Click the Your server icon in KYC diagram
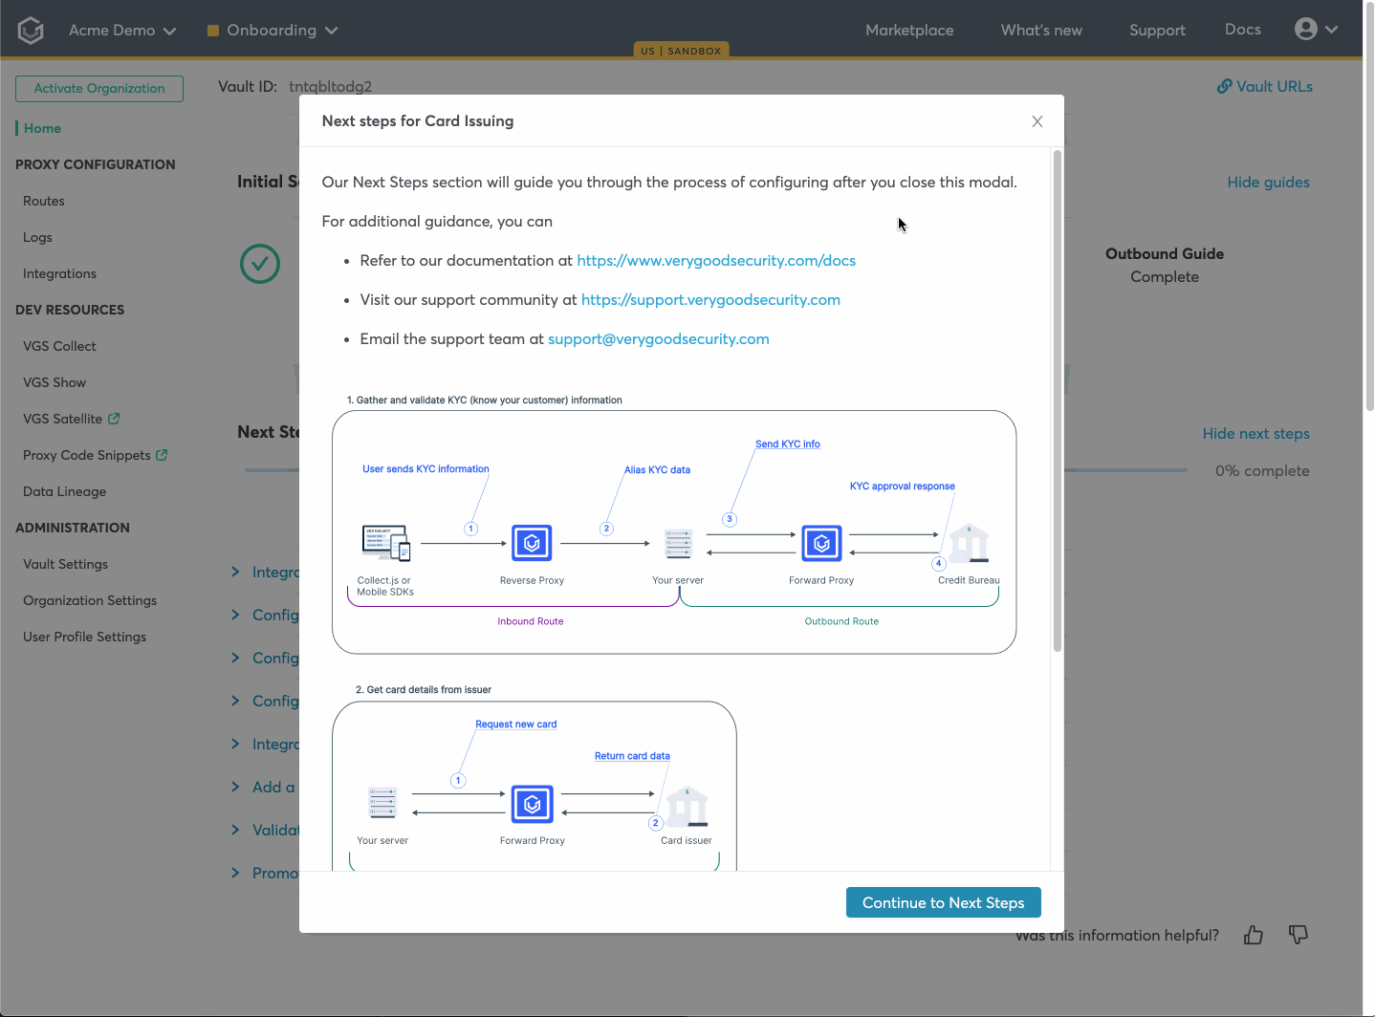Image resolution: width=1375 pixels, height=1017 pixels. (x=679, y=543)
